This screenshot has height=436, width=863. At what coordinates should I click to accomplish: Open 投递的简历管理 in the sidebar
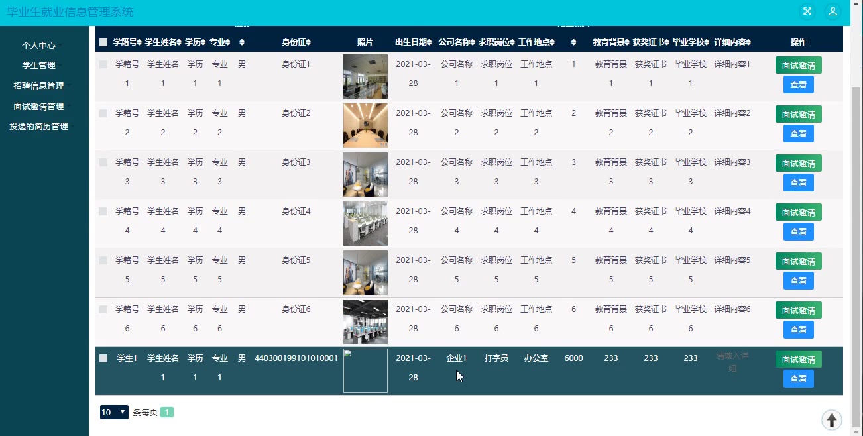(x=38, y=127)
